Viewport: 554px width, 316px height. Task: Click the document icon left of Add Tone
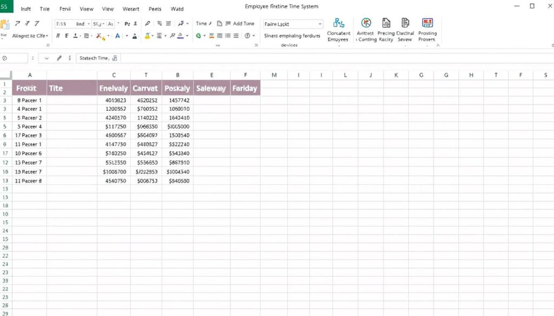tap(220, 24)
